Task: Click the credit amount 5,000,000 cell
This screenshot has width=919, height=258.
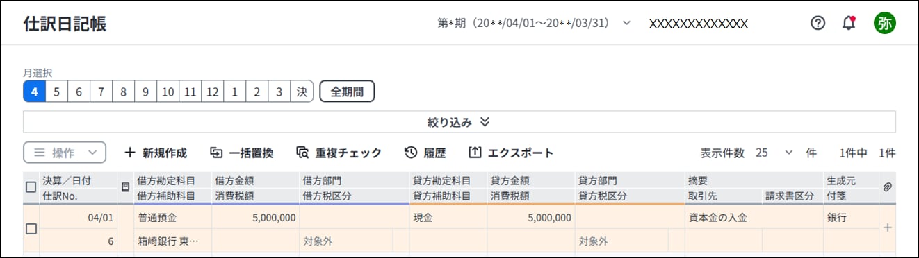Action: click(x=531, y=217)
